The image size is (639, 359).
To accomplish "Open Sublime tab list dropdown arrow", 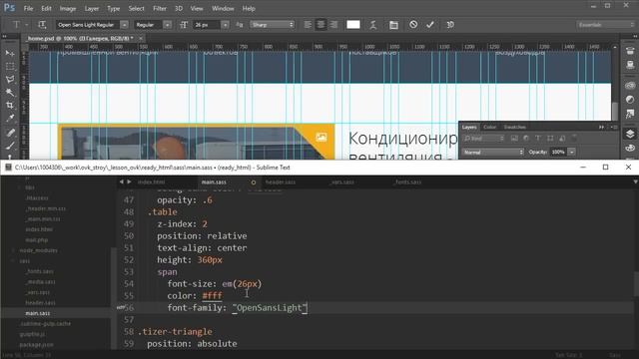I will coord(635,181).
